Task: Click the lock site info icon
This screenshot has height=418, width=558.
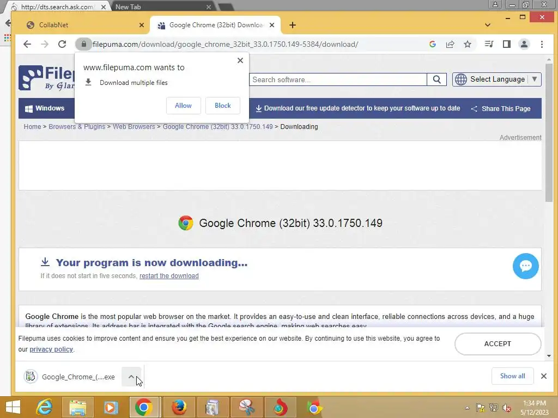Action: click(x=83, y=44)
